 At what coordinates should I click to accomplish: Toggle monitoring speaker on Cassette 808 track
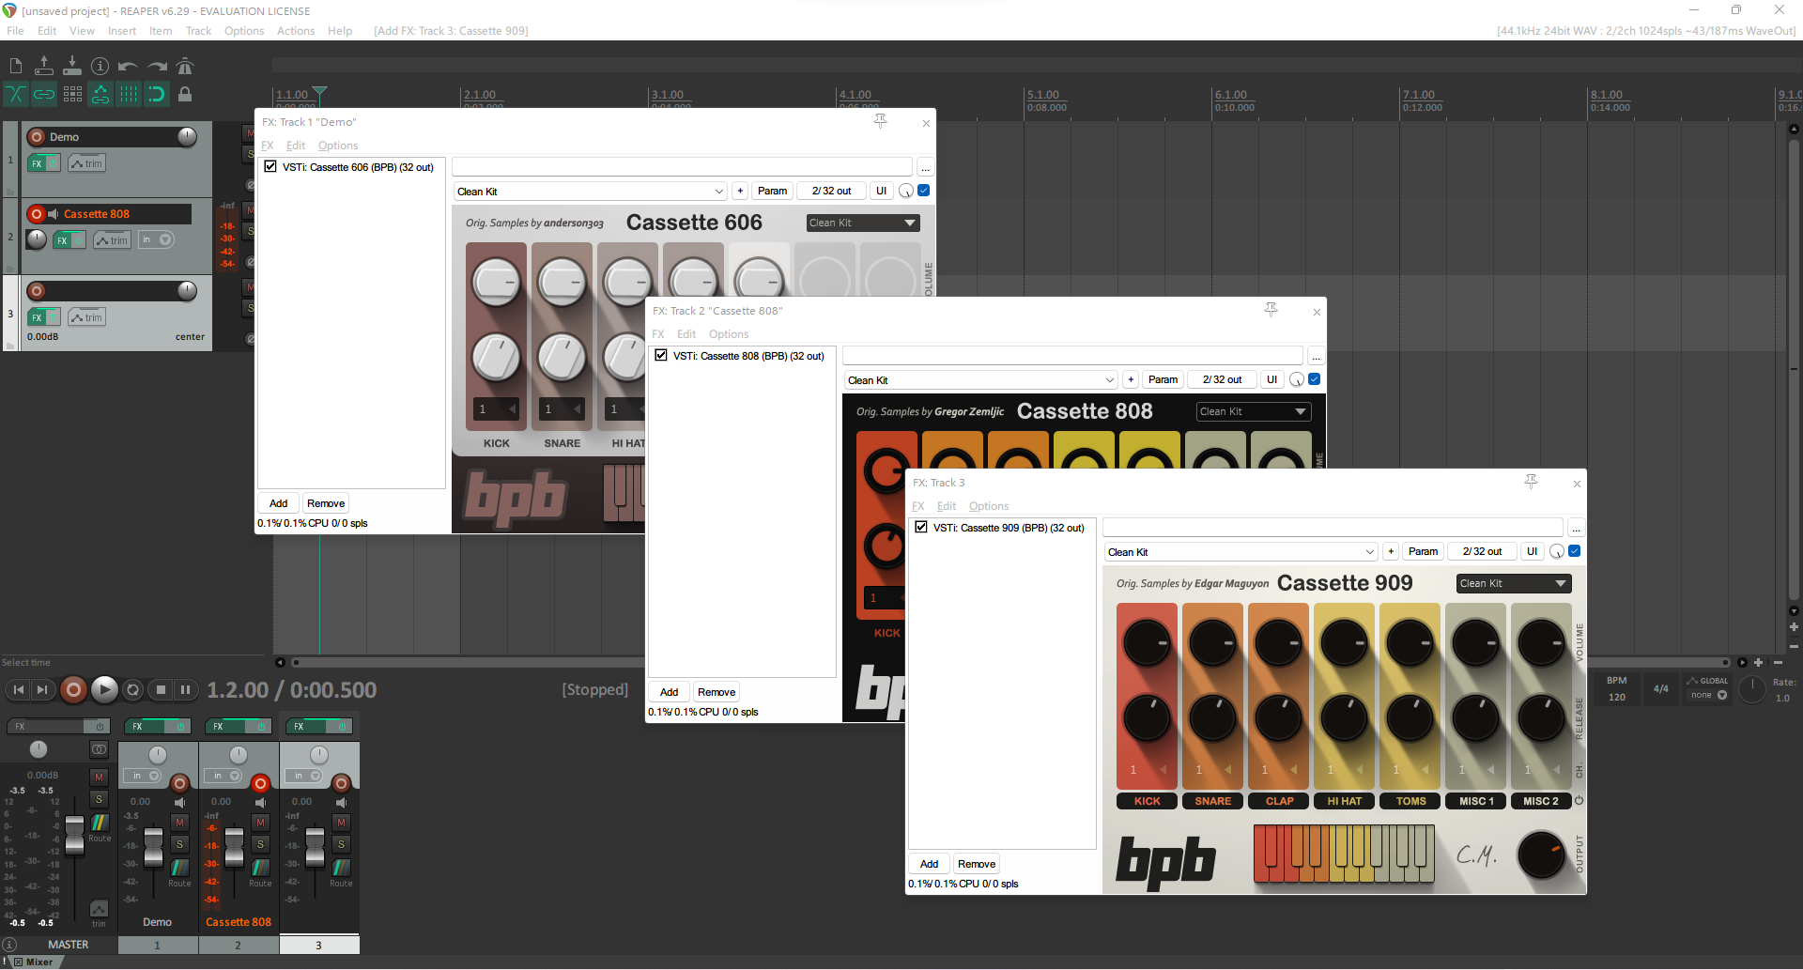pos(54,214)
